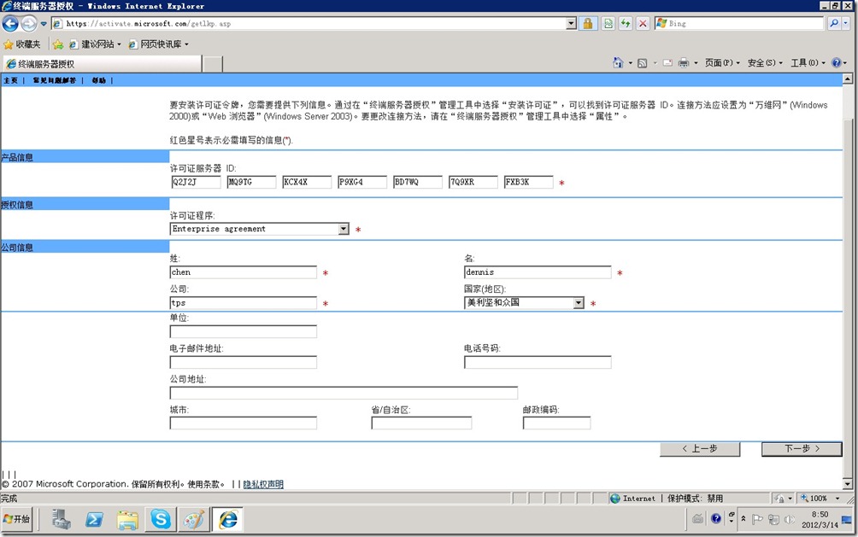Open a new blank tab
This screenshot has width=858, height=537.
coord(213,64)
